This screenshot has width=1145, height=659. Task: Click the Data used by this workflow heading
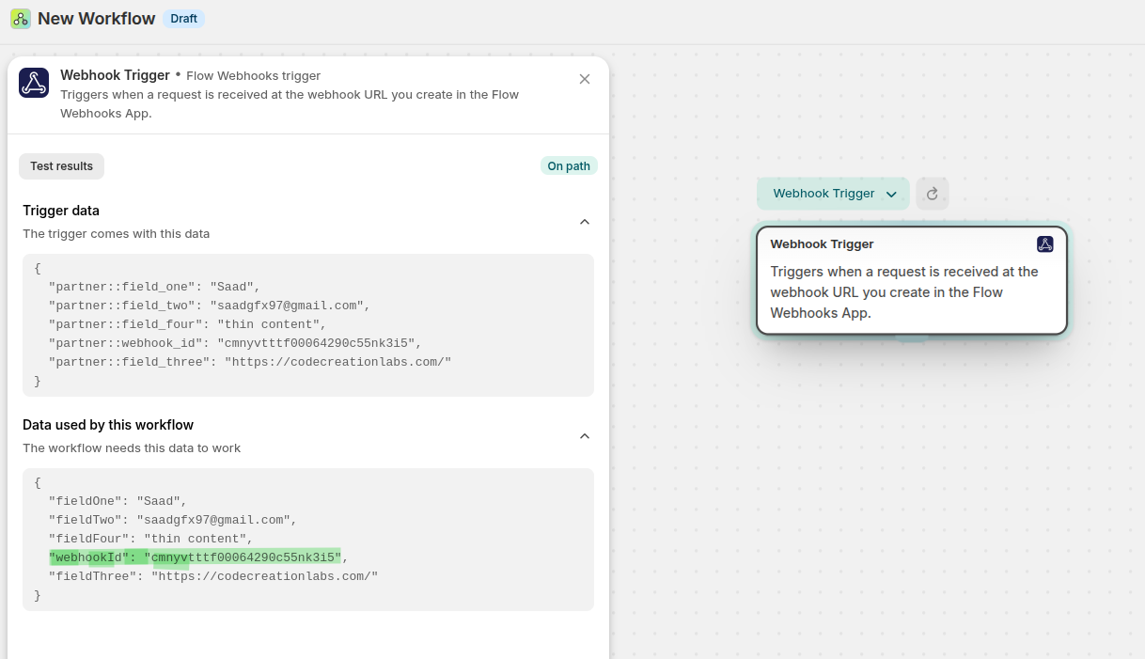point(108,425)
